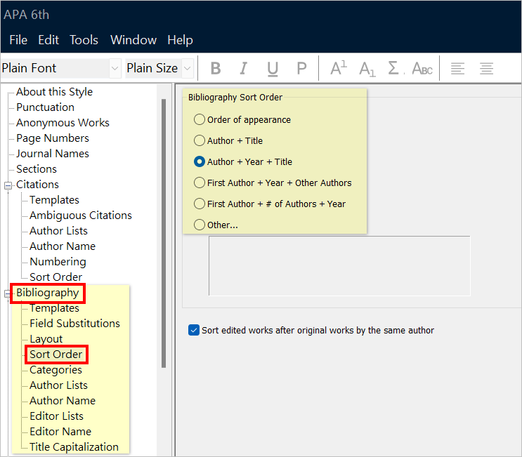
Task: Open Templates under Bibliography
Action: point(54,308)
